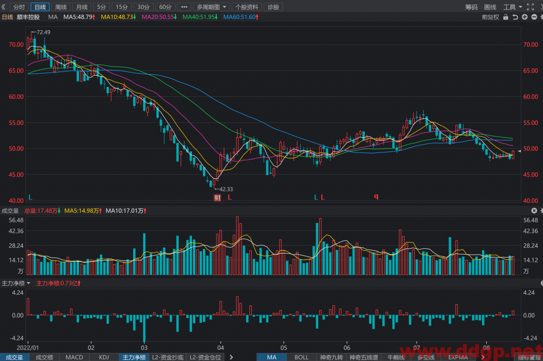543x361 pixels.
Task: Open 个股资料 stock information
Action: point(247,7)
